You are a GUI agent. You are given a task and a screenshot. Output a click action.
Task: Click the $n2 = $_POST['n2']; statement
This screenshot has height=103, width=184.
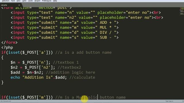click(33, 68)
